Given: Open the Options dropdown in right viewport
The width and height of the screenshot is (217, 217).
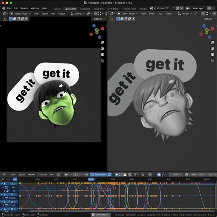Looking at the screenshot, I should tap(209, 19).
